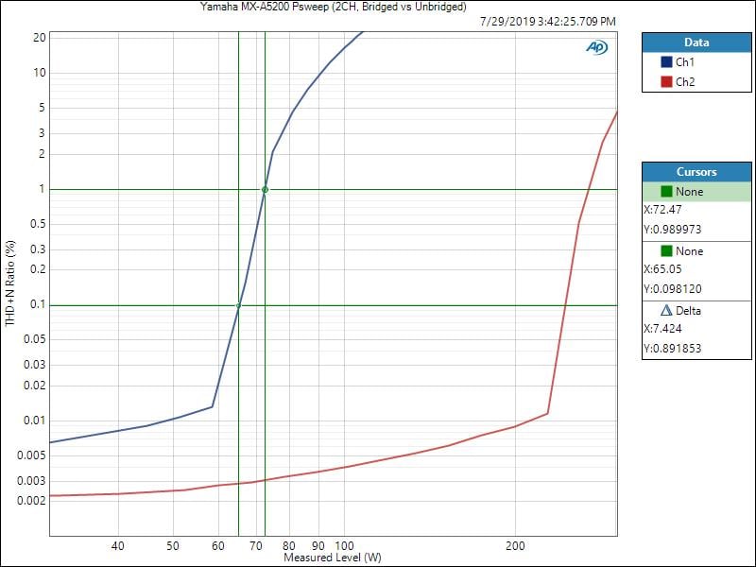Click the AP logo in the graph corner
This screenshot has width=756, height=567.
596,47
